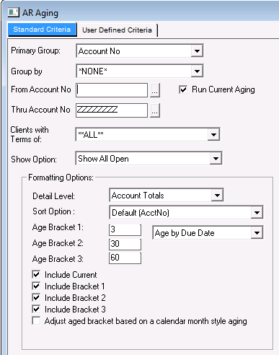The height and width of the screenshot is (355, 279).
Task: Toggle Include Bracket 1 checkbox
Action: pyautogui.click(x=36, y=286)
